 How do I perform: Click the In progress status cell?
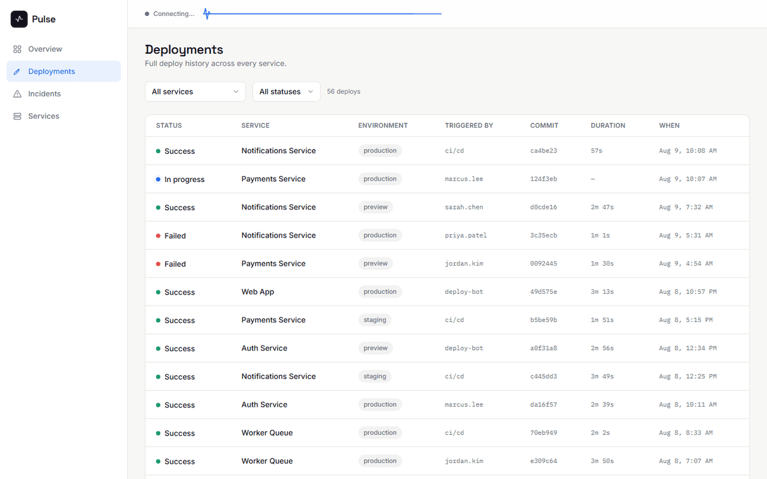pos(180,179)
